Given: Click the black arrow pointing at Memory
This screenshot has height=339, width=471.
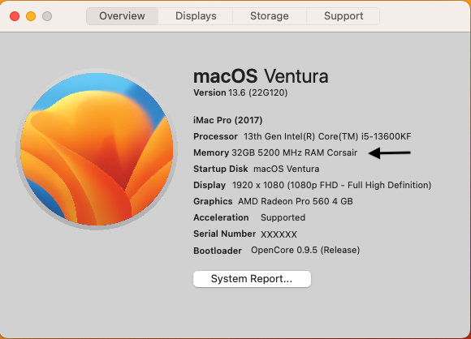Looking at the screenshot, I should [389, 152].
